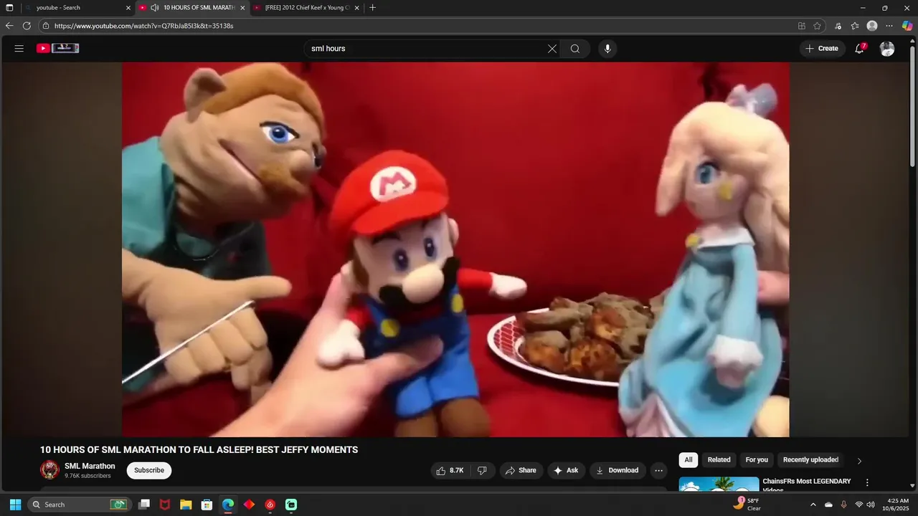The height and width of the screenshot is (516, 918).
Task: Open the Edge browser profile icon
Action: click(x=872, y=26)
